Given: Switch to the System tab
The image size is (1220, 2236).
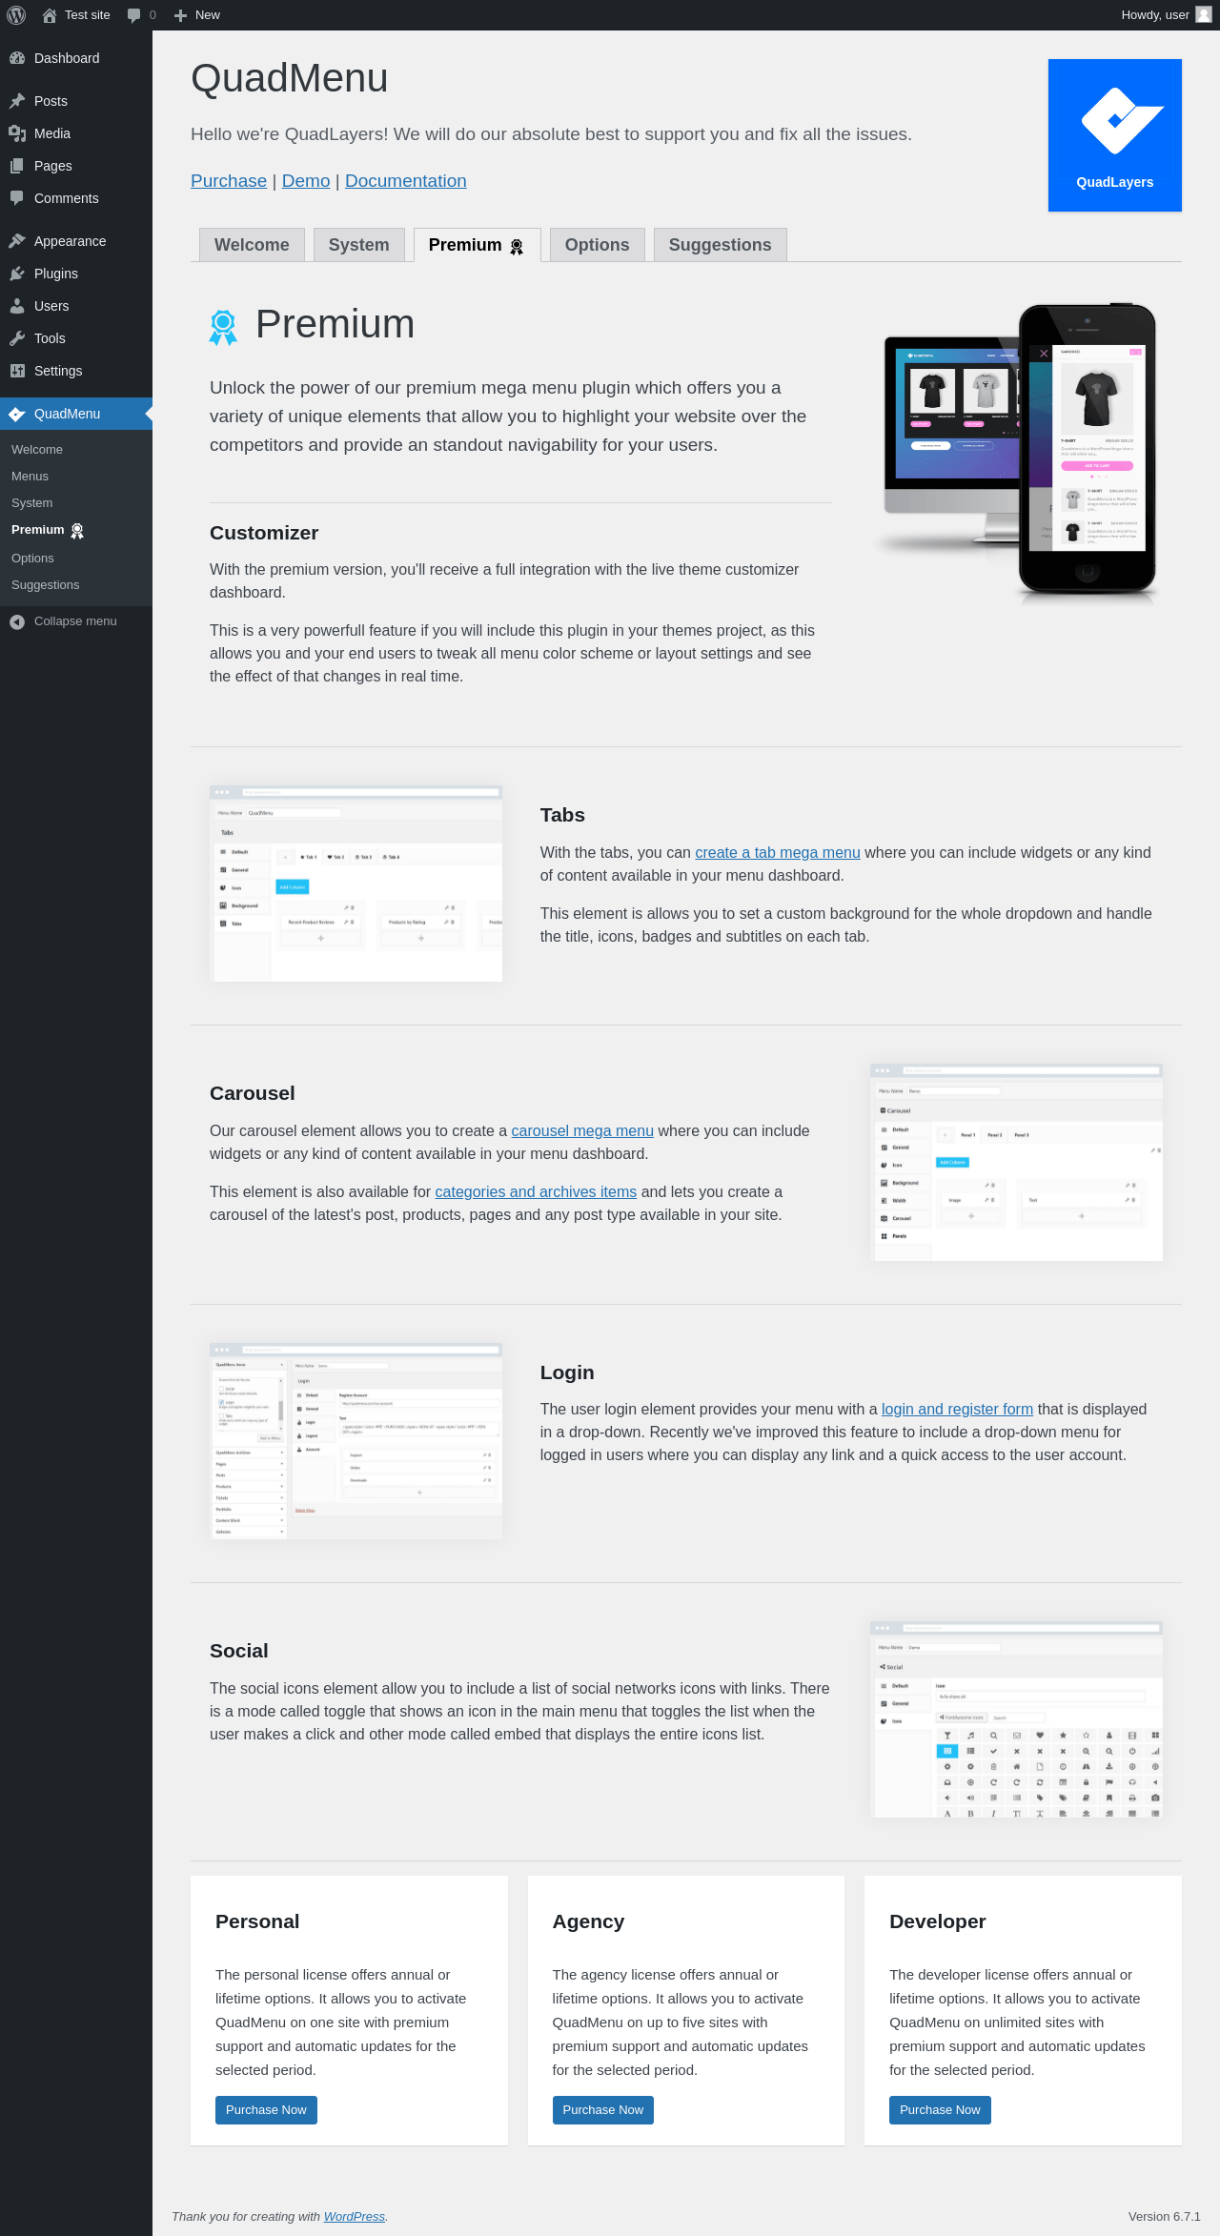Looking at the screenshot, I should pyautogui.click(x=358, y=245).
